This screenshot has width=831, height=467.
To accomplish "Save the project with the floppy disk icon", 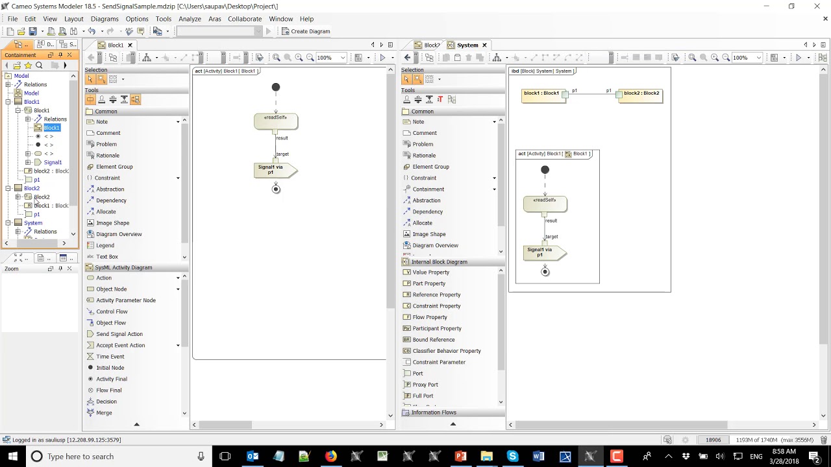I will click(32, 31).
